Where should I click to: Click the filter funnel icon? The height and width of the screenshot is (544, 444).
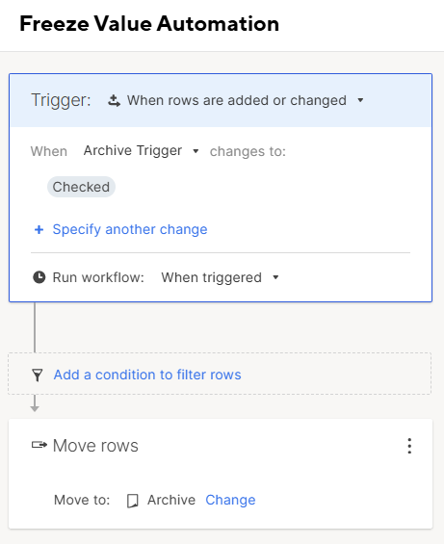(38, 376)
